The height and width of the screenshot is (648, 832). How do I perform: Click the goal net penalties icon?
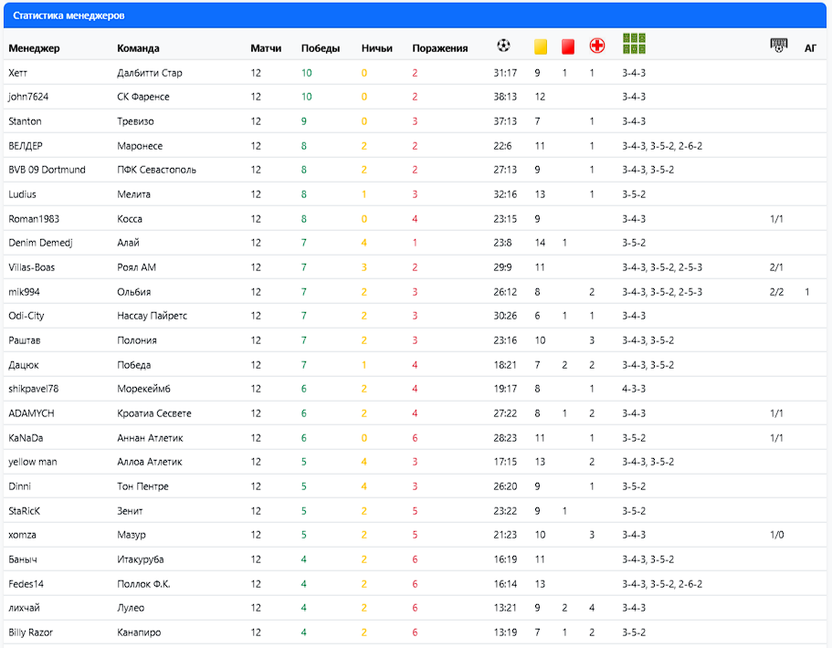(778, 46)
